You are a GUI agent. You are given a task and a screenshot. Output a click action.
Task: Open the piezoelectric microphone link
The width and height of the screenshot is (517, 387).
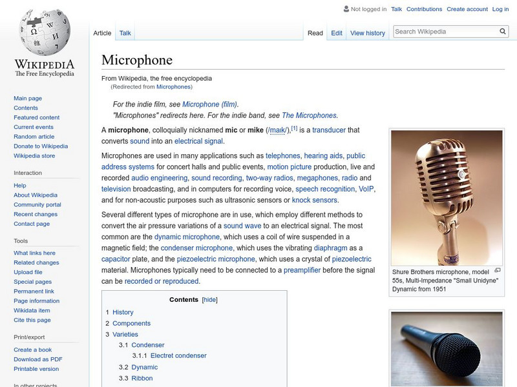(216, 259)
